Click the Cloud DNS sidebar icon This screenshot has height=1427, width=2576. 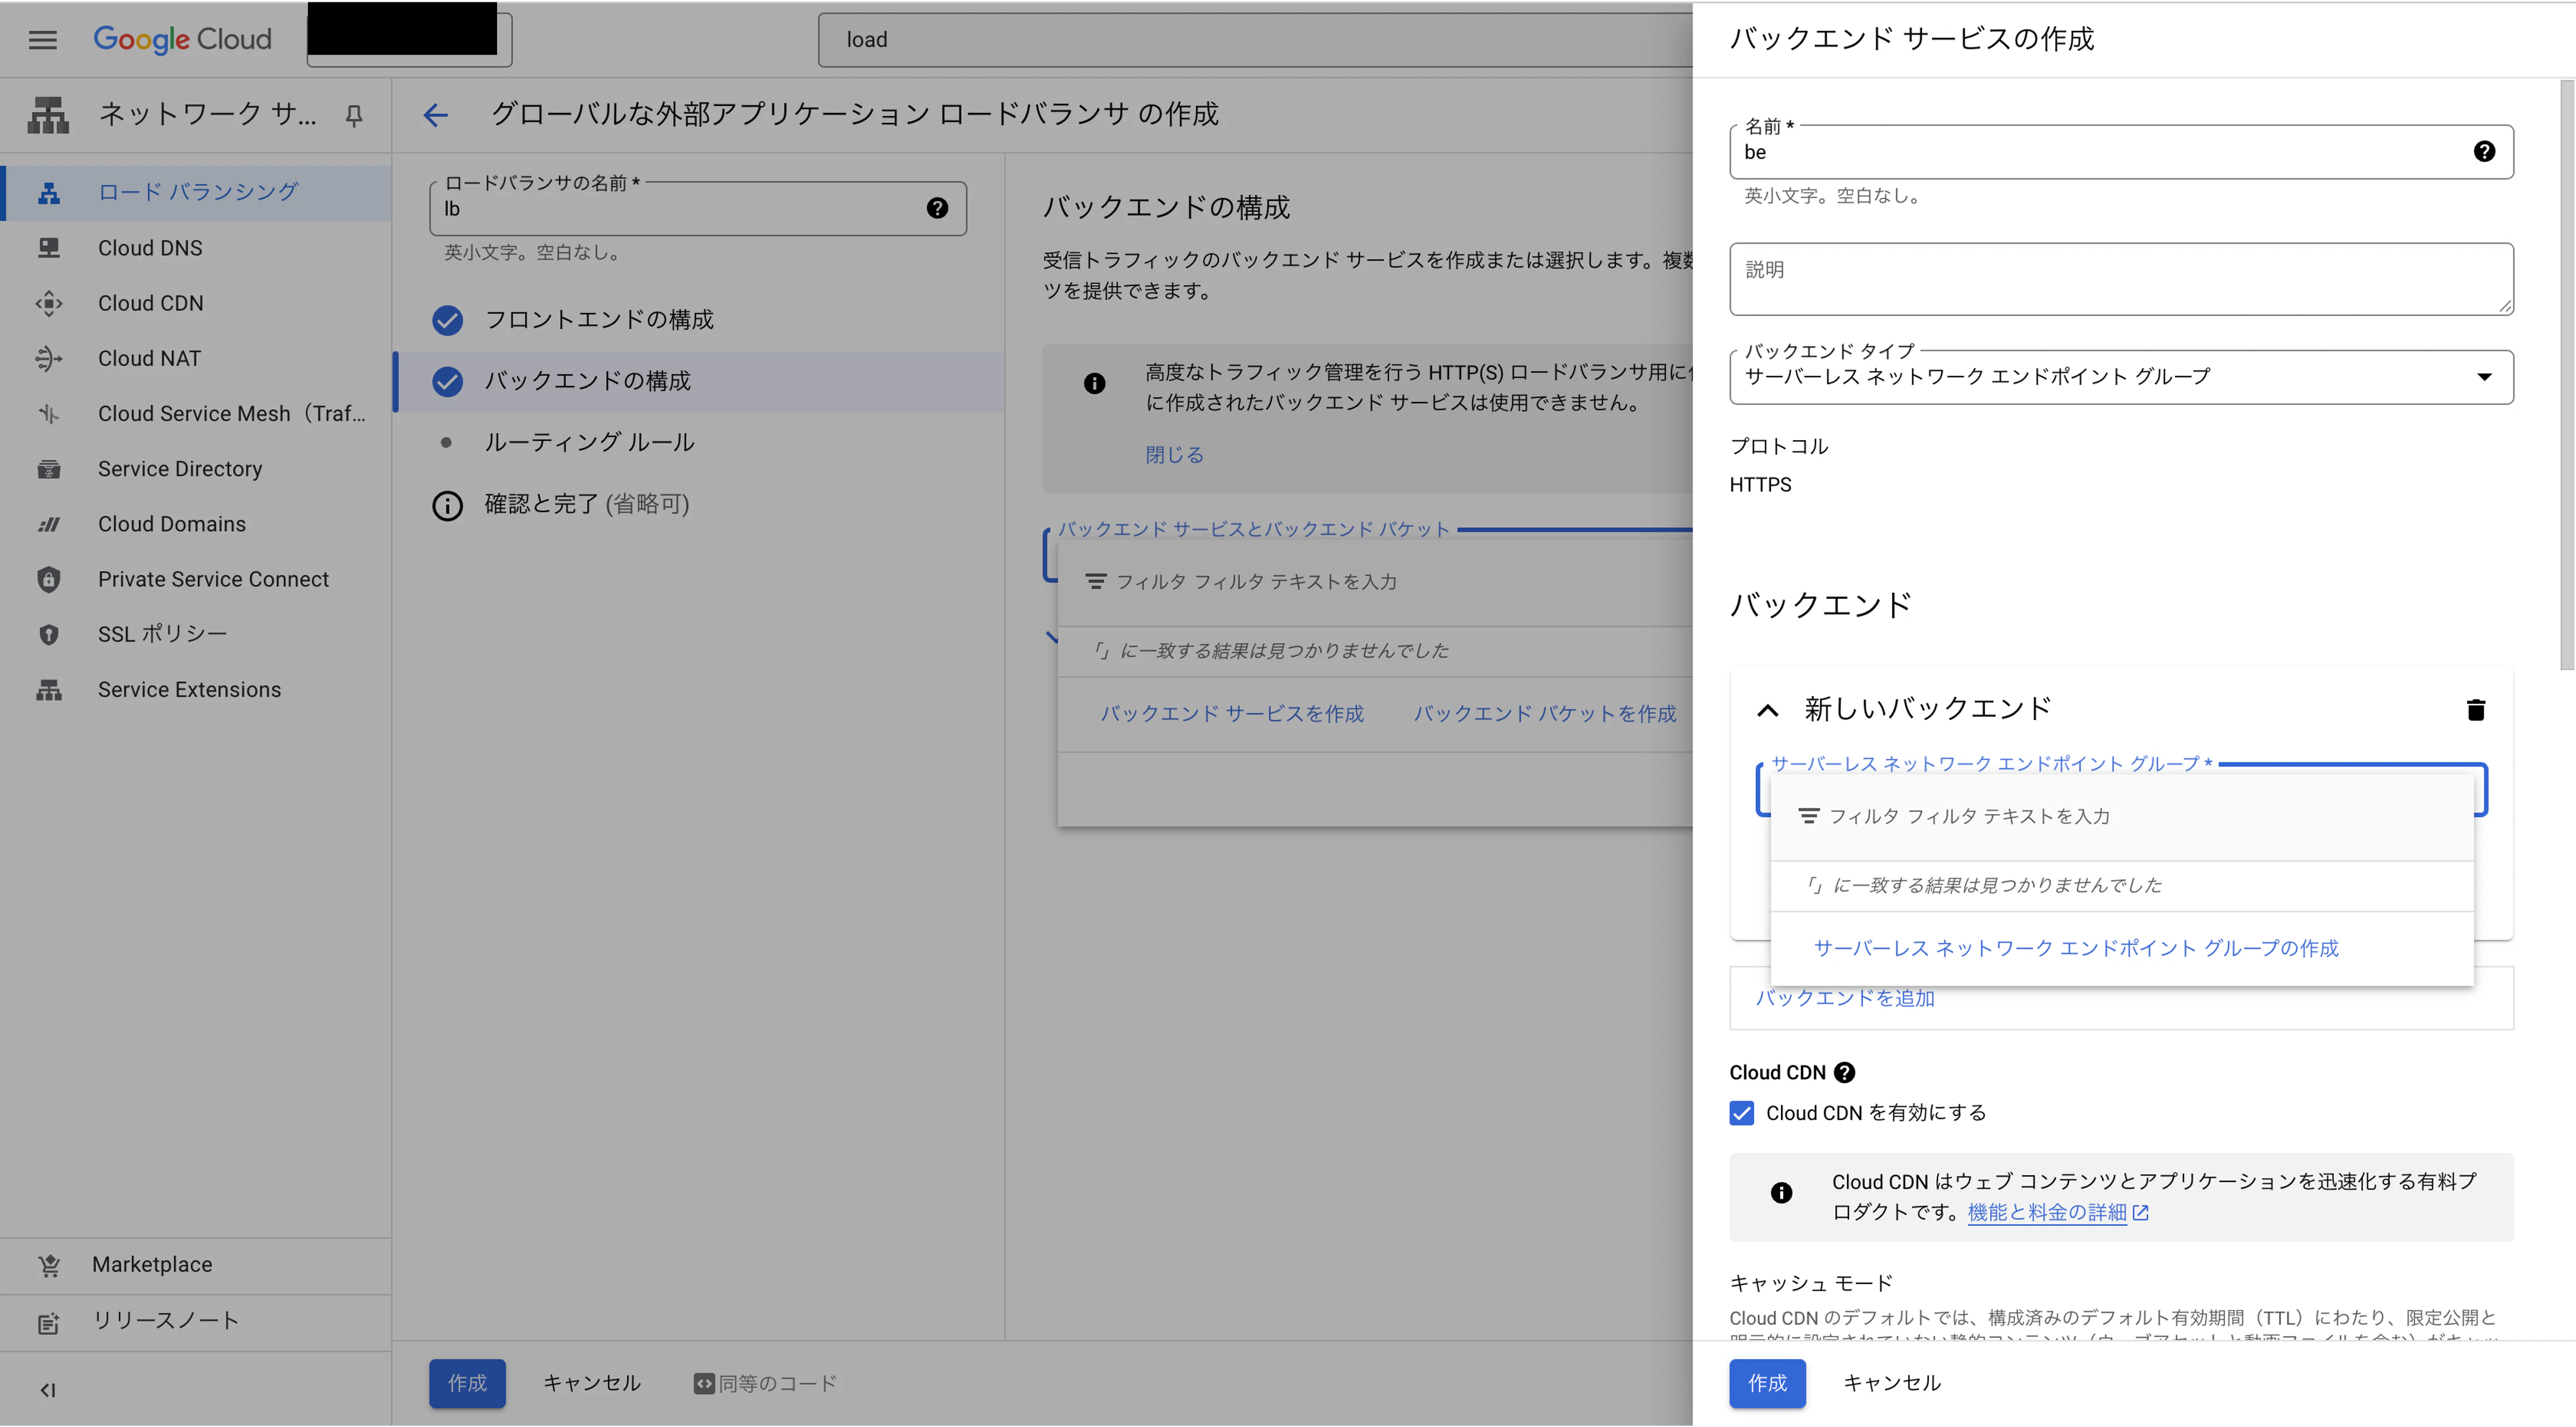pos(48,248)
